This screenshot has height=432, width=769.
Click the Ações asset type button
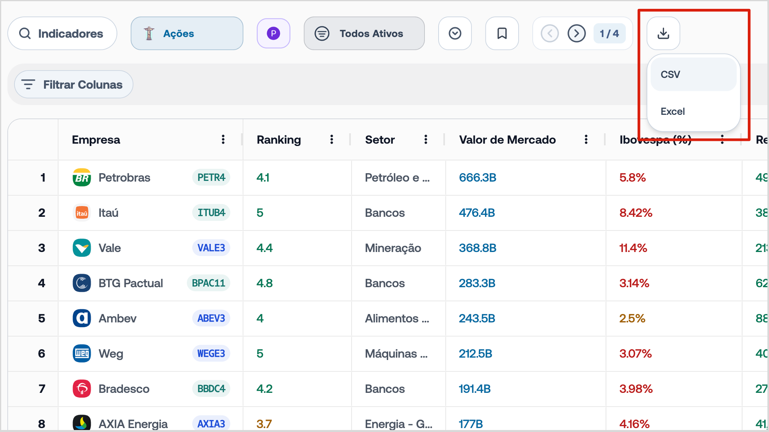click(x=187, y=34)
